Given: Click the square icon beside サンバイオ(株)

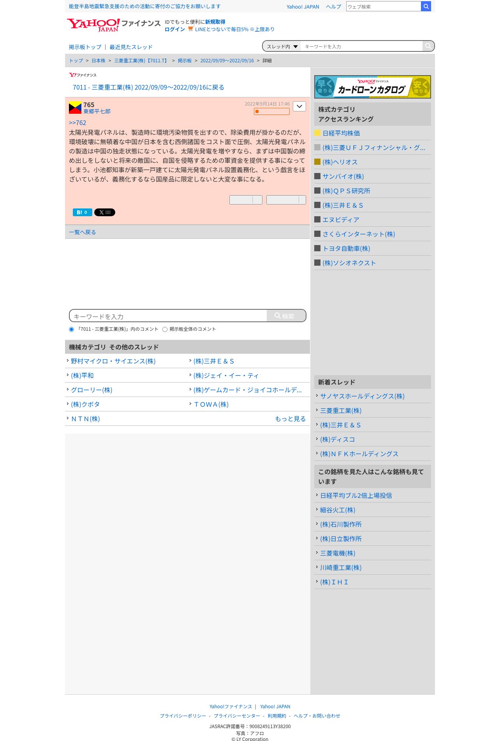Looking at the screenshot, I should [317, 176].
